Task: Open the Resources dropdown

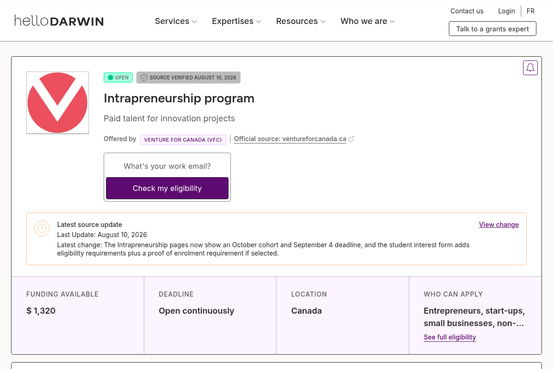Action: coord(301,21)
